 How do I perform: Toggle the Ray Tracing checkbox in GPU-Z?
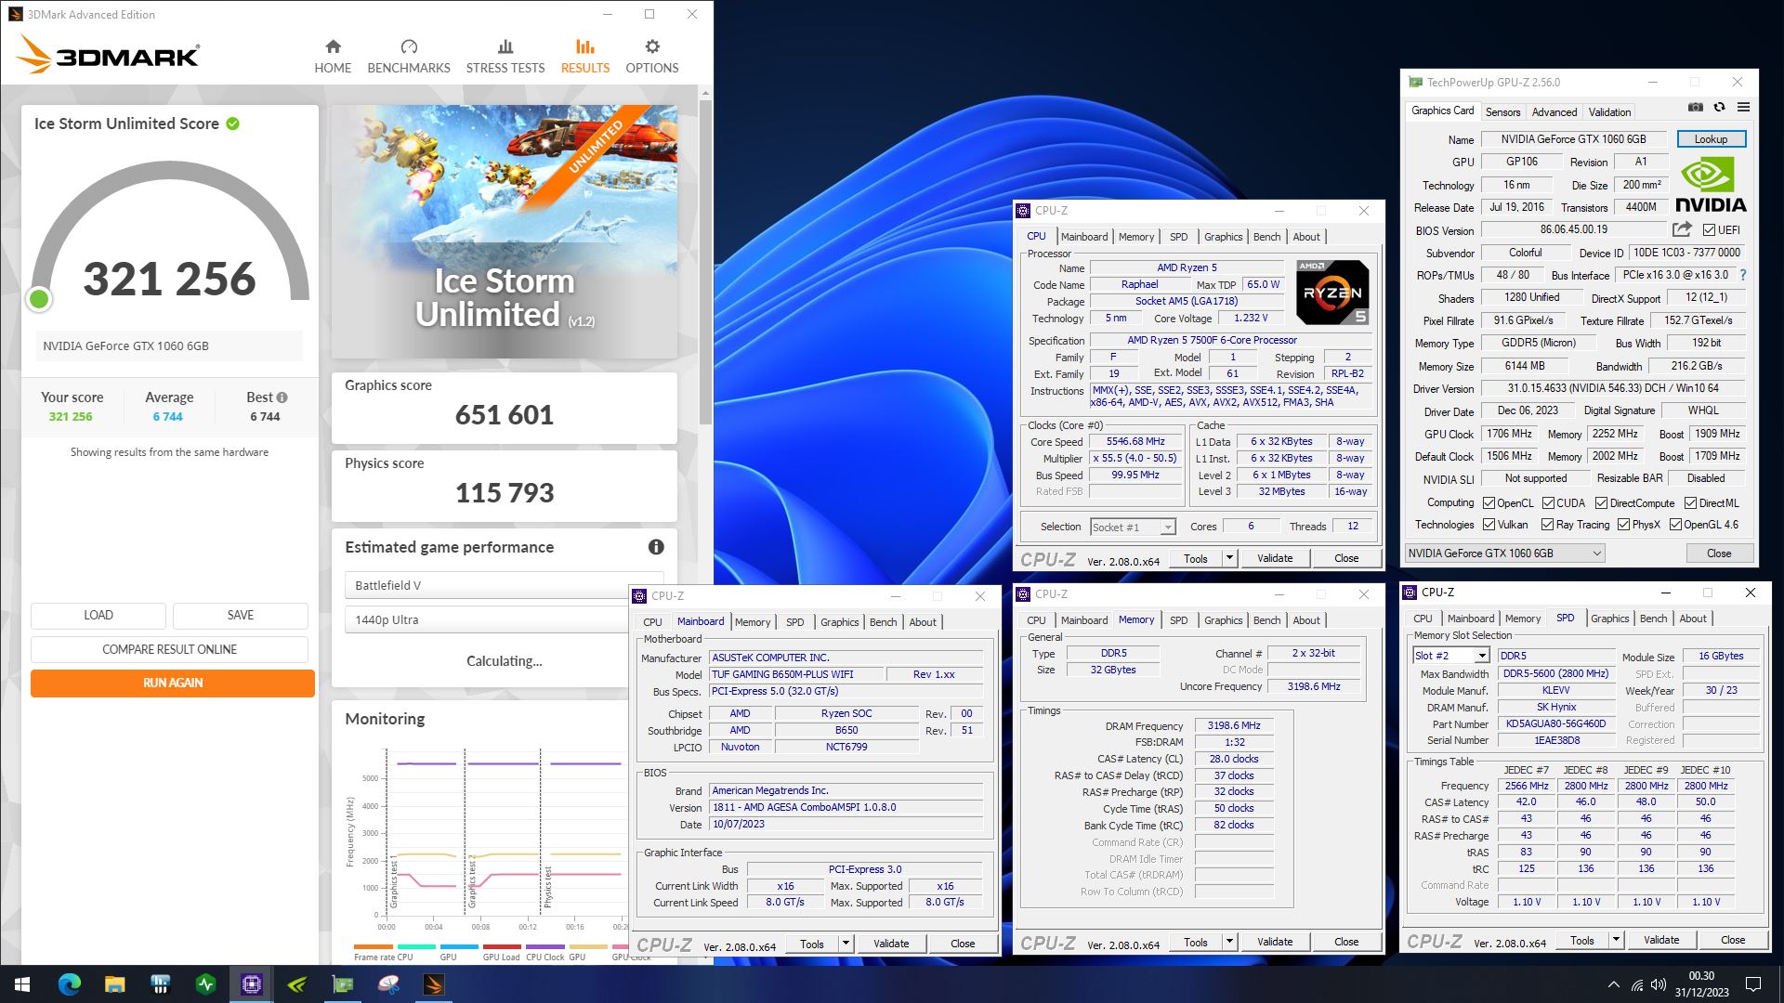(1548, 525)
